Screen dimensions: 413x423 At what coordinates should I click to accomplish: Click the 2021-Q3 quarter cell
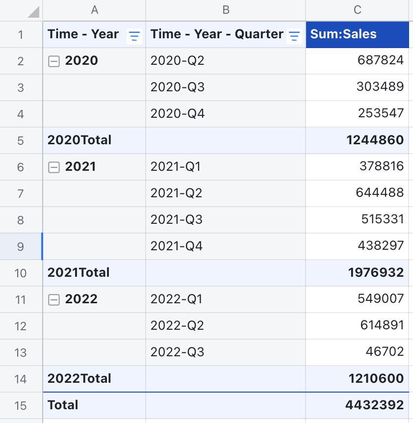coord(177,219)
